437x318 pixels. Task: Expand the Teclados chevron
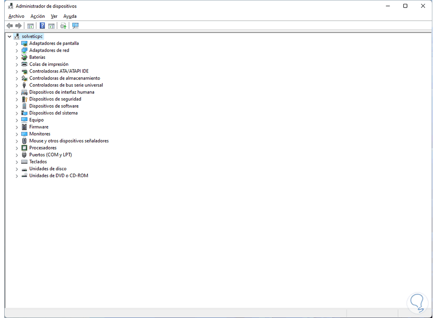pos(17,162)
